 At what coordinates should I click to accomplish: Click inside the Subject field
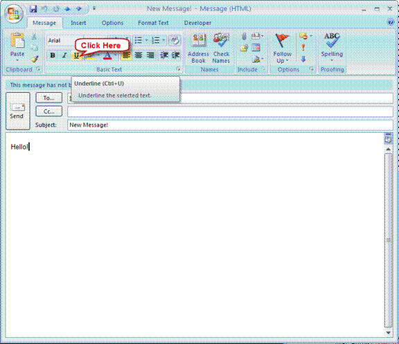point(230,125)
